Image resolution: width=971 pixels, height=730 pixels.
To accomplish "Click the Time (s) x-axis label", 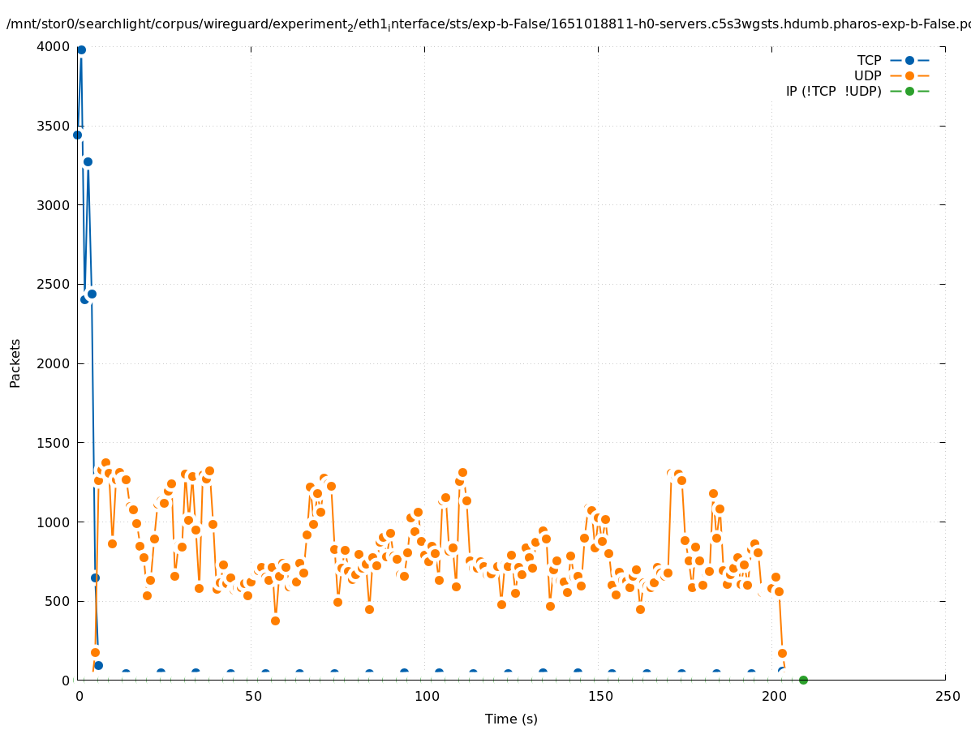I will (x=511, y=719).
